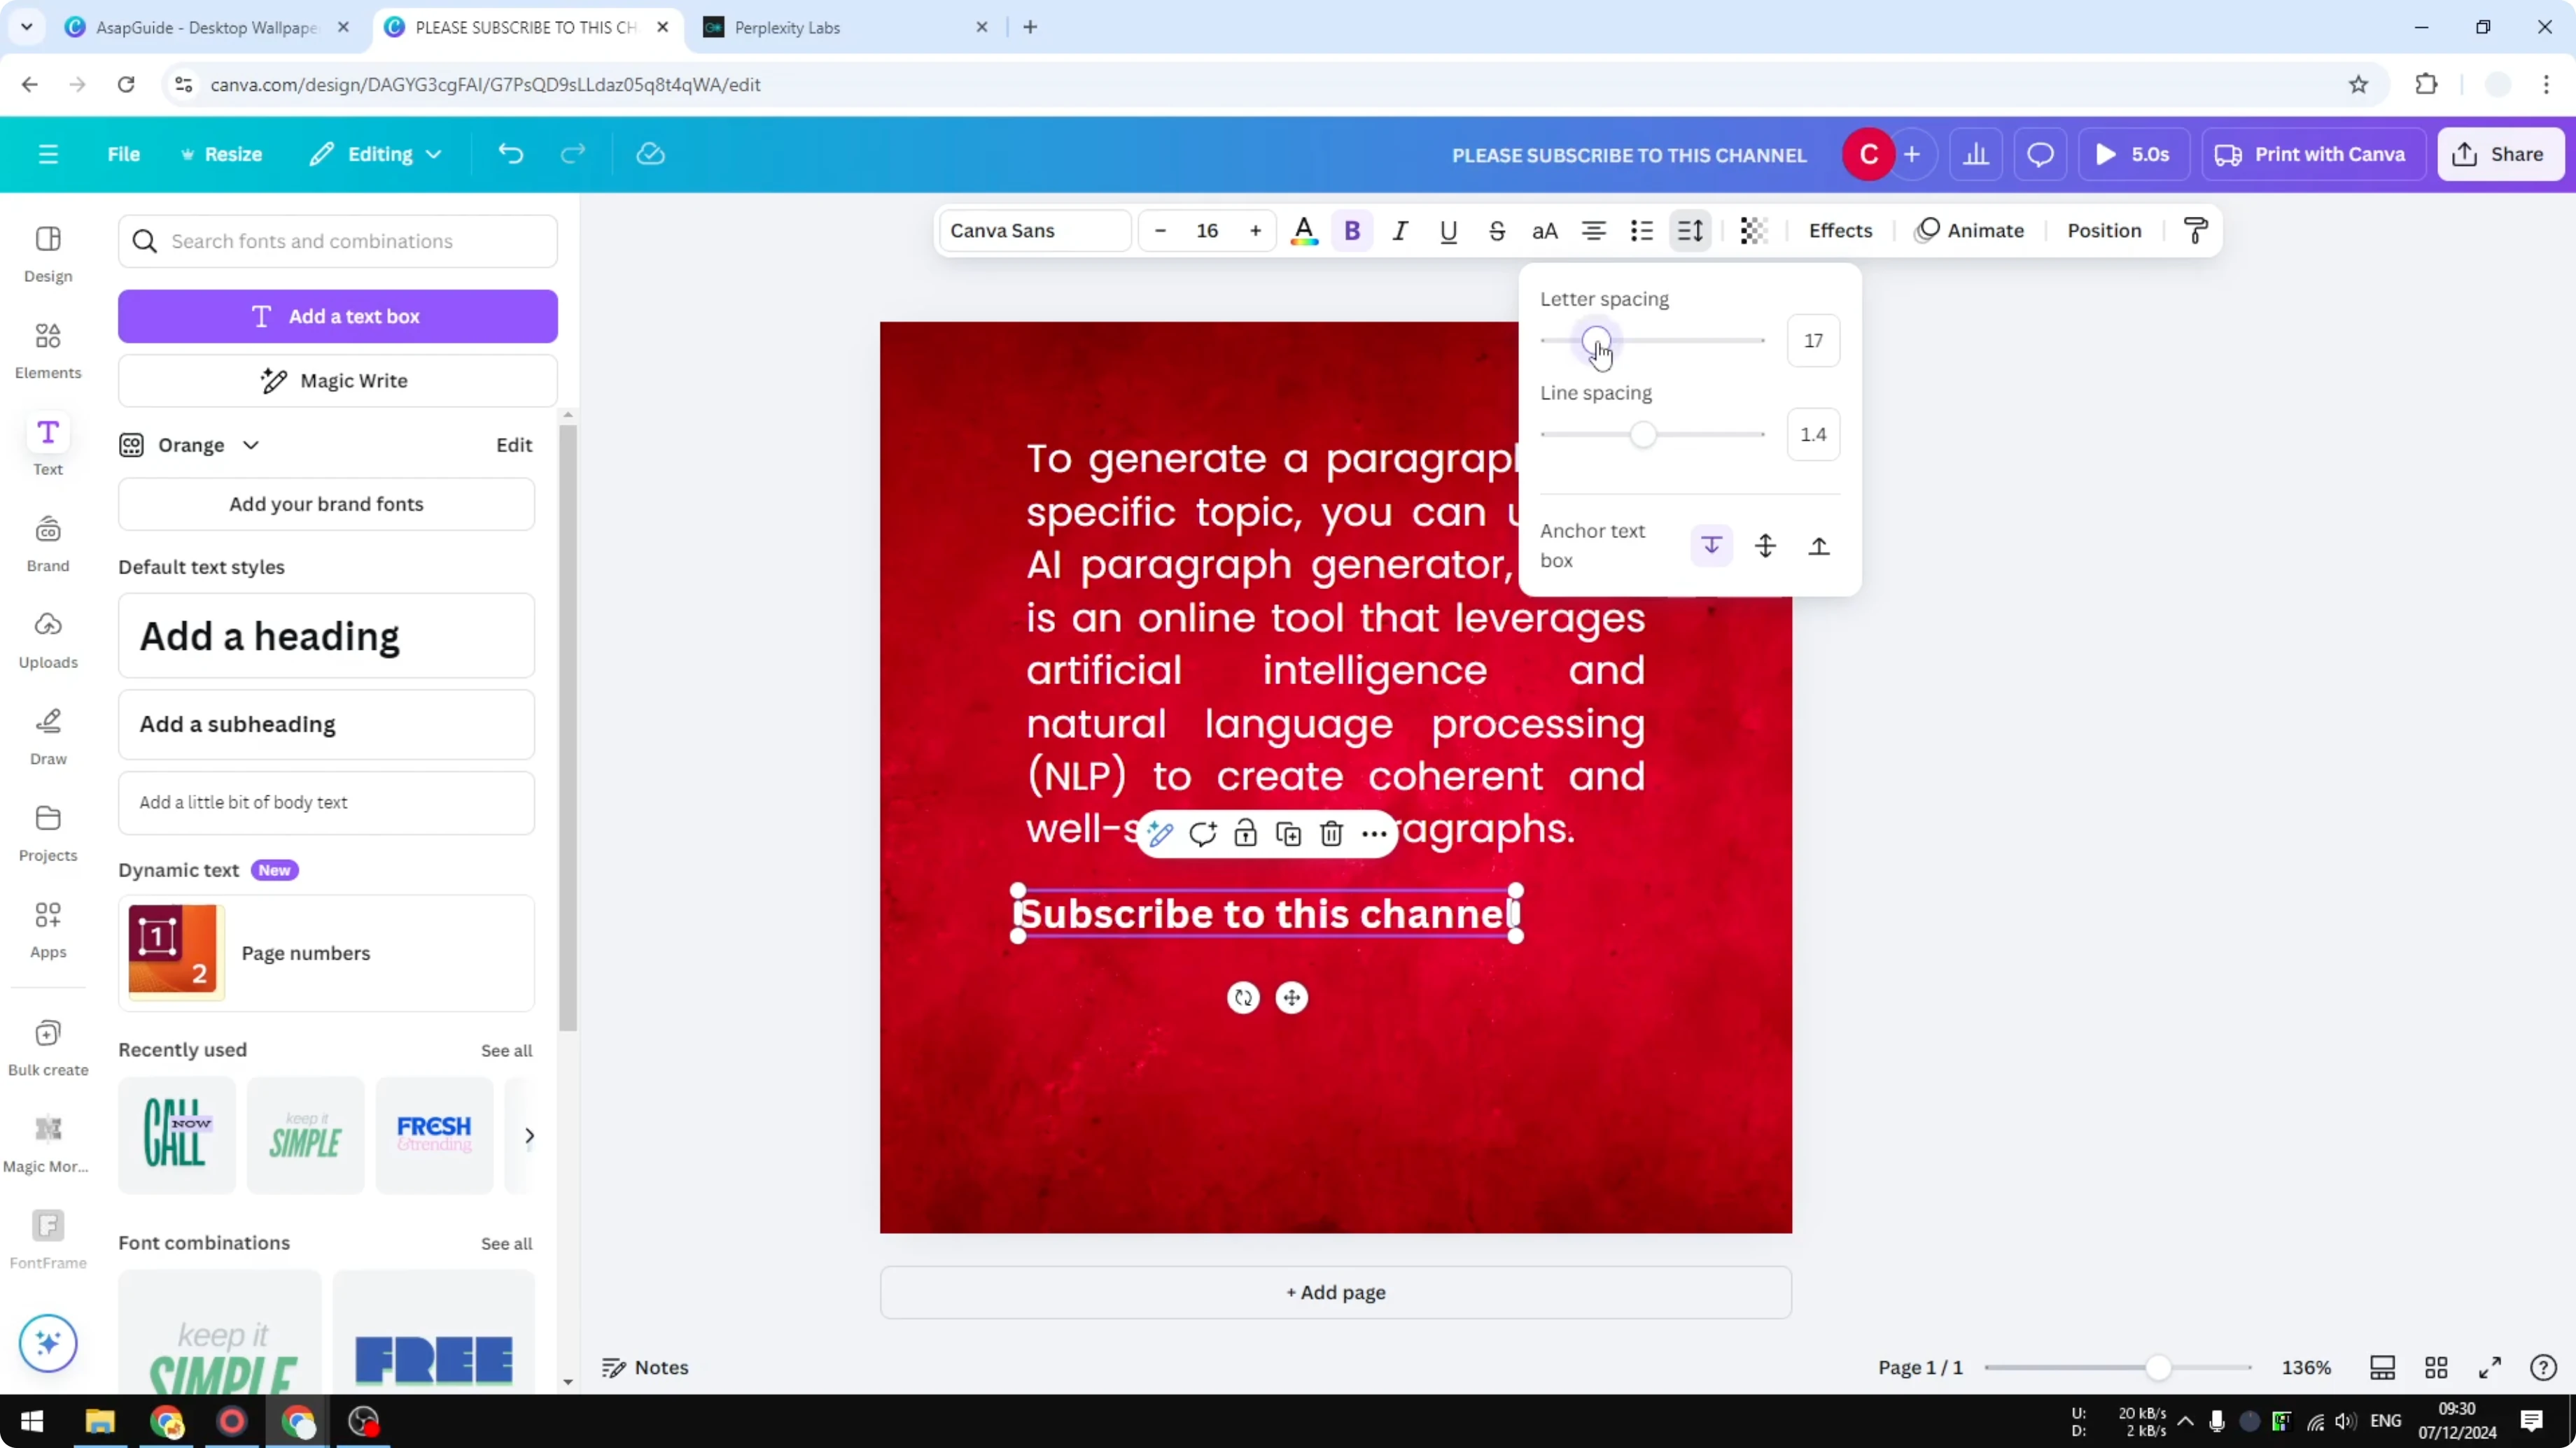The height and width of the screenshot is (1448, 2576).
Task: Open the Canva Sans font dropdown
Action: (x=1034, y=230)
